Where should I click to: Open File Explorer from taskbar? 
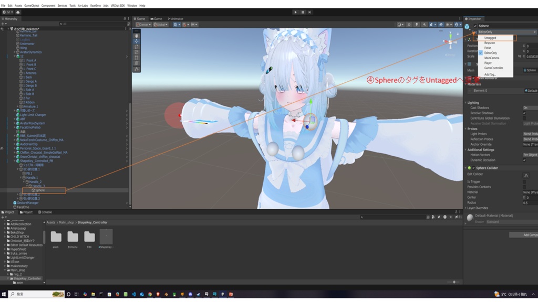[93, 294]
